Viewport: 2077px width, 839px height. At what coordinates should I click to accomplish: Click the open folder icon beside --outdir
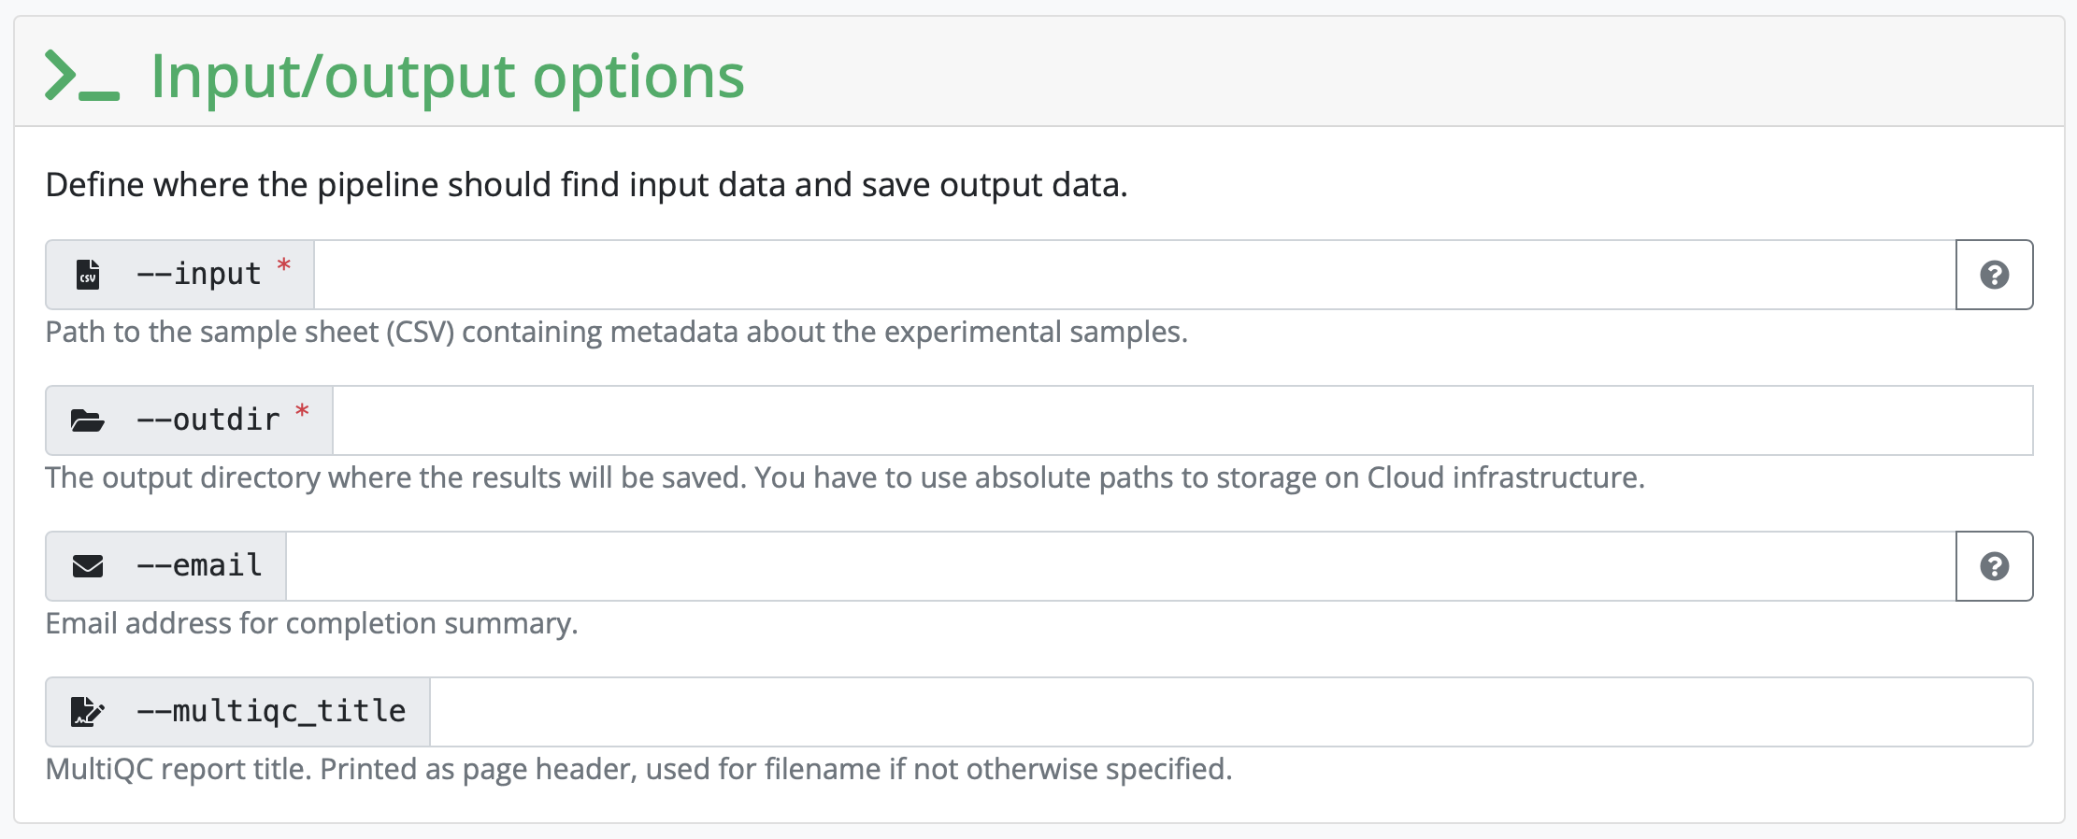[x=88, y=420]
